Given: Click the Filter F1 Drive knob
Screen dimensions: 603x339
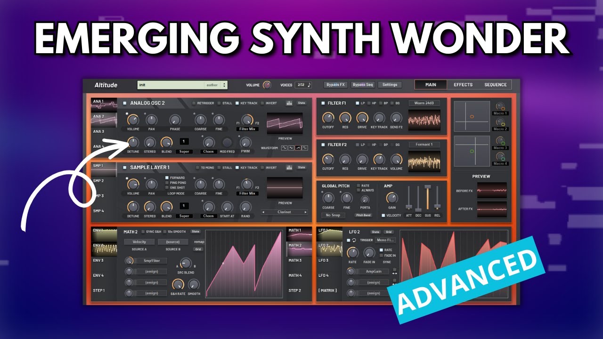Looking at the screenshot, I should (x=362, y=118).
